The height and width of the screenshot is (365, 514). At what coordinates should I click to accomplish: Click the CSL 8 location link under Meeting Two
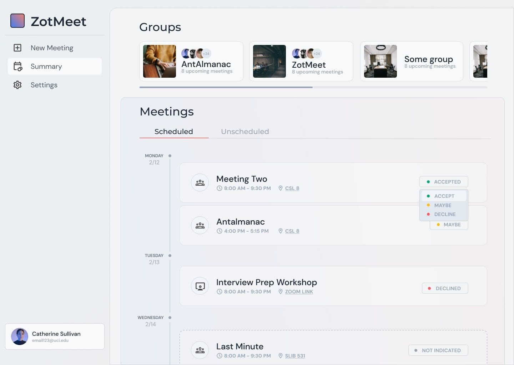point(292,188)
